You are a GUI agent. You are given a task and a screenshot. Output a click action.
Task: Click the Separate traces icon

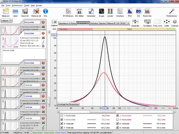point(135,22)
